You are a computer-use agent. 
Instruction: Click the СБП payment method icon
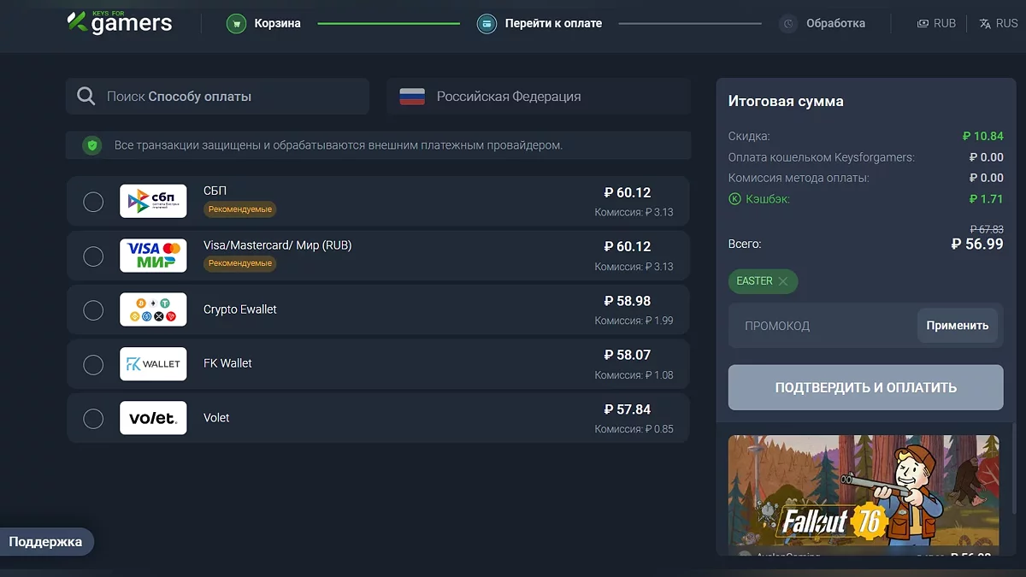[x=153, y=200]
